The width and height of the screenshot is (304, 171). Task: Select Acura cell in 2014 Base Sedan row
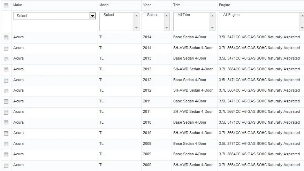pyautogui.click(x=18, y=37)
